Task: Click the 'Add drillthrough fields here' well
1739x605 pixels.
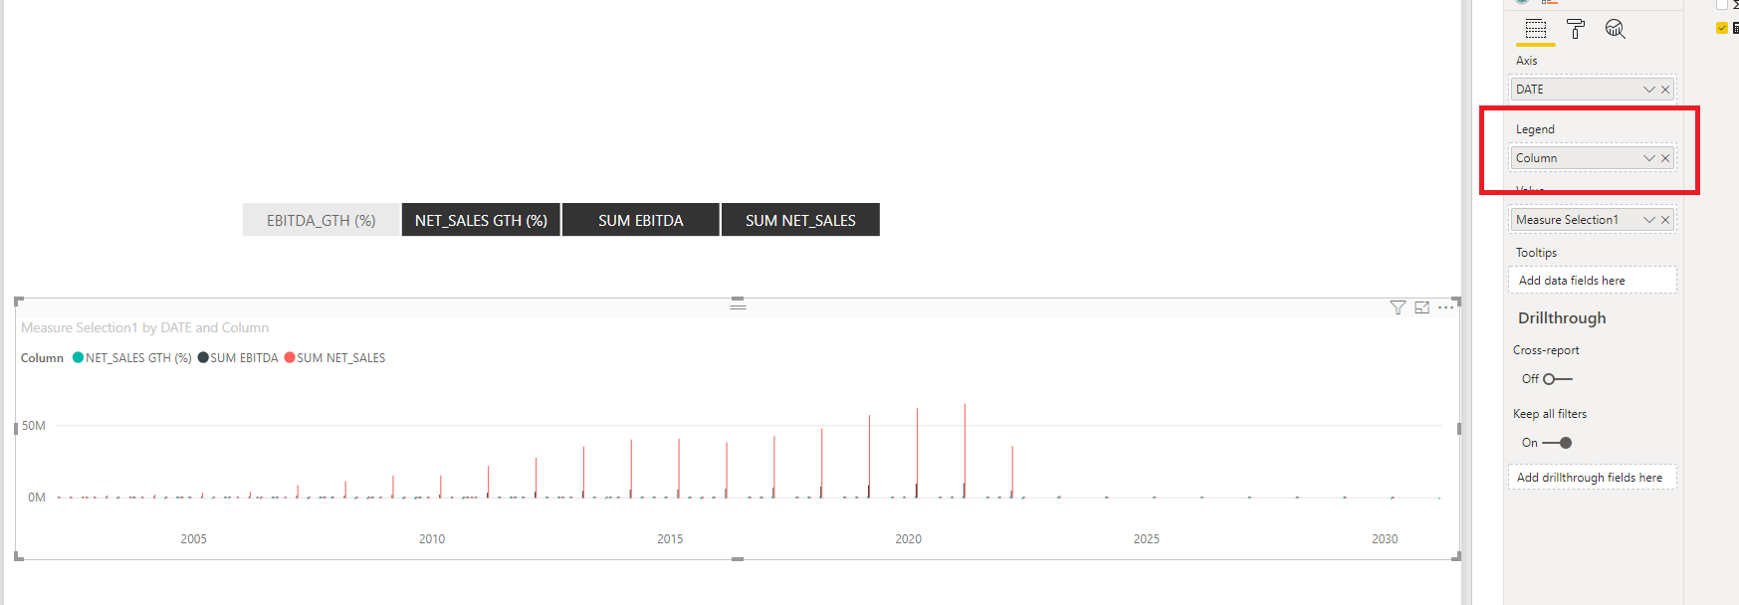Action: tap(1593, 478)
